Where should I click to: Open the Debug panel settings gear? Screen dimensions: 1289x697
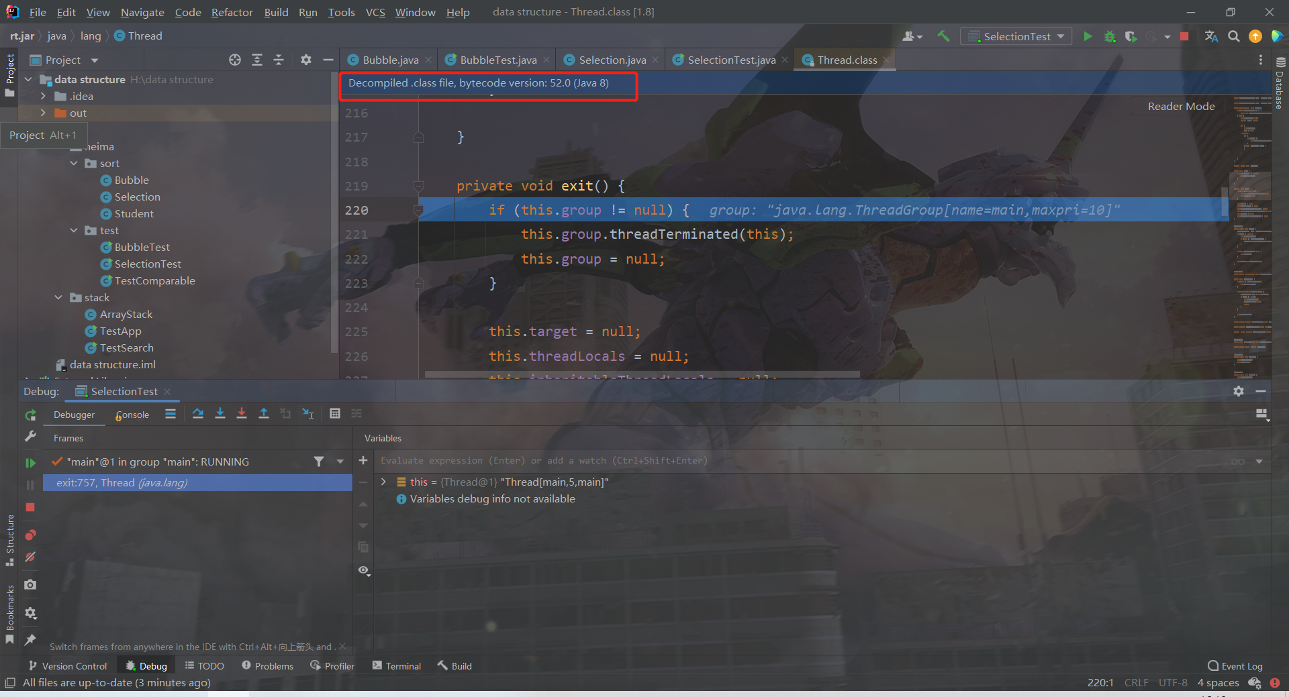(1239, 391)
